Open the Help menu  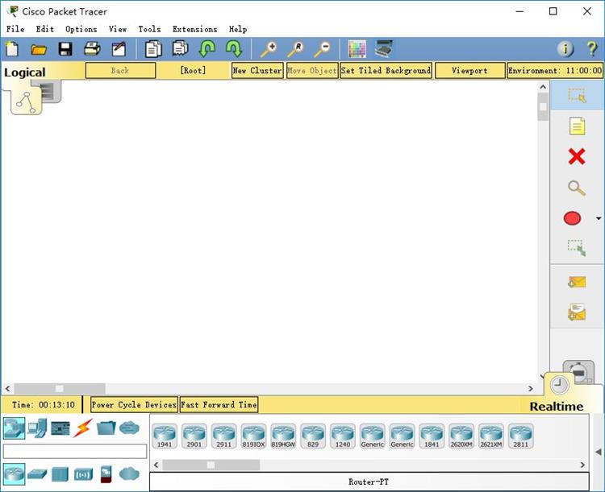238,29
